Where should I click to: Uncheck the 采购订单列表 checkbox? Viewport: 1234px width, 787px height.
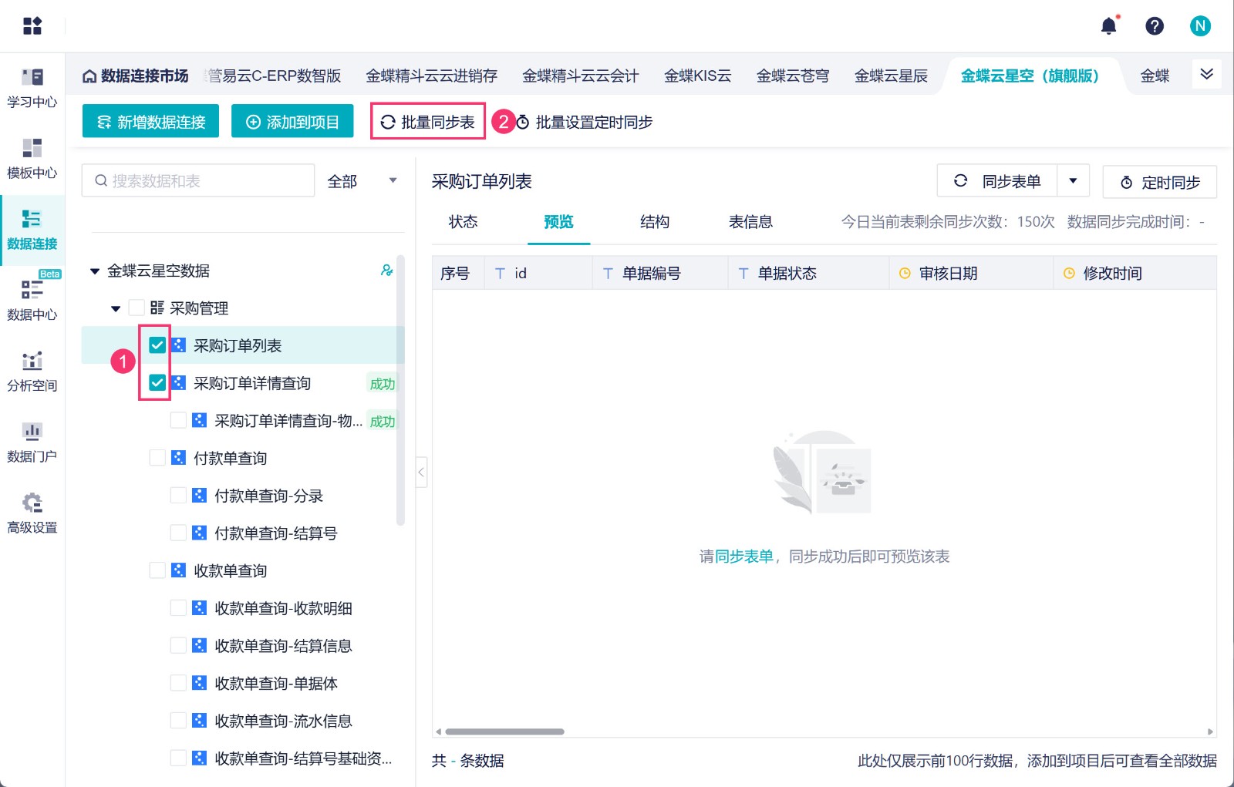tap(157, 345)
